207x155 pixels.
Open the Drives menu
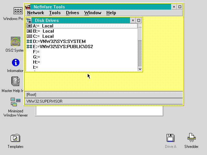point(72,13)
